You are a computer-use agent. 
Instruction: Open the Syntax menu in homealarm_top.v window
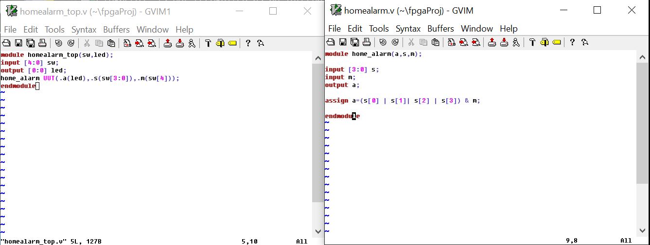click(84, 30)
